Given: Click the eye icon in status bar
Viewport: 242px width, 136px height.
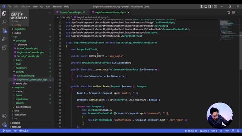Looking at the screenshot, I should pos(15,131).
